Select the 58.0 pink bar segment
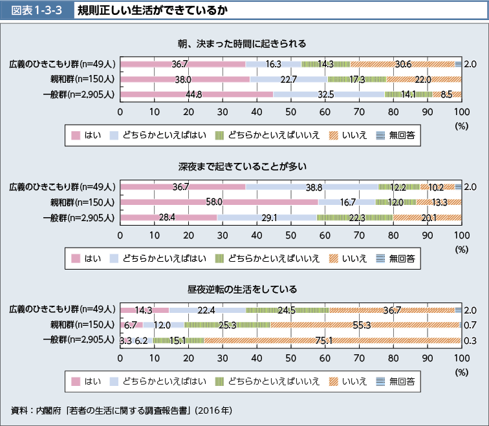 point(219,202)
